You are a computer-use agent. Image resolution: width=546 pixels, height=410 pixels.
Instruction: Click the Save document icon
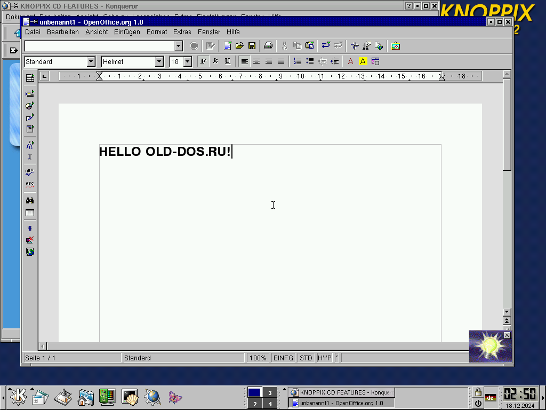tap(252, 46)
